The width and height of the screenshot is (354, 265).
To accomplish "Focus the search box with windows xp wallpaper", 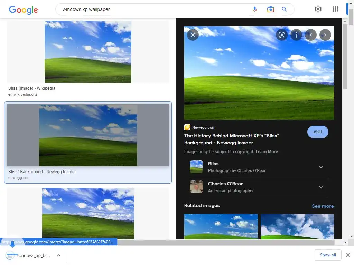I will [156, 9].
